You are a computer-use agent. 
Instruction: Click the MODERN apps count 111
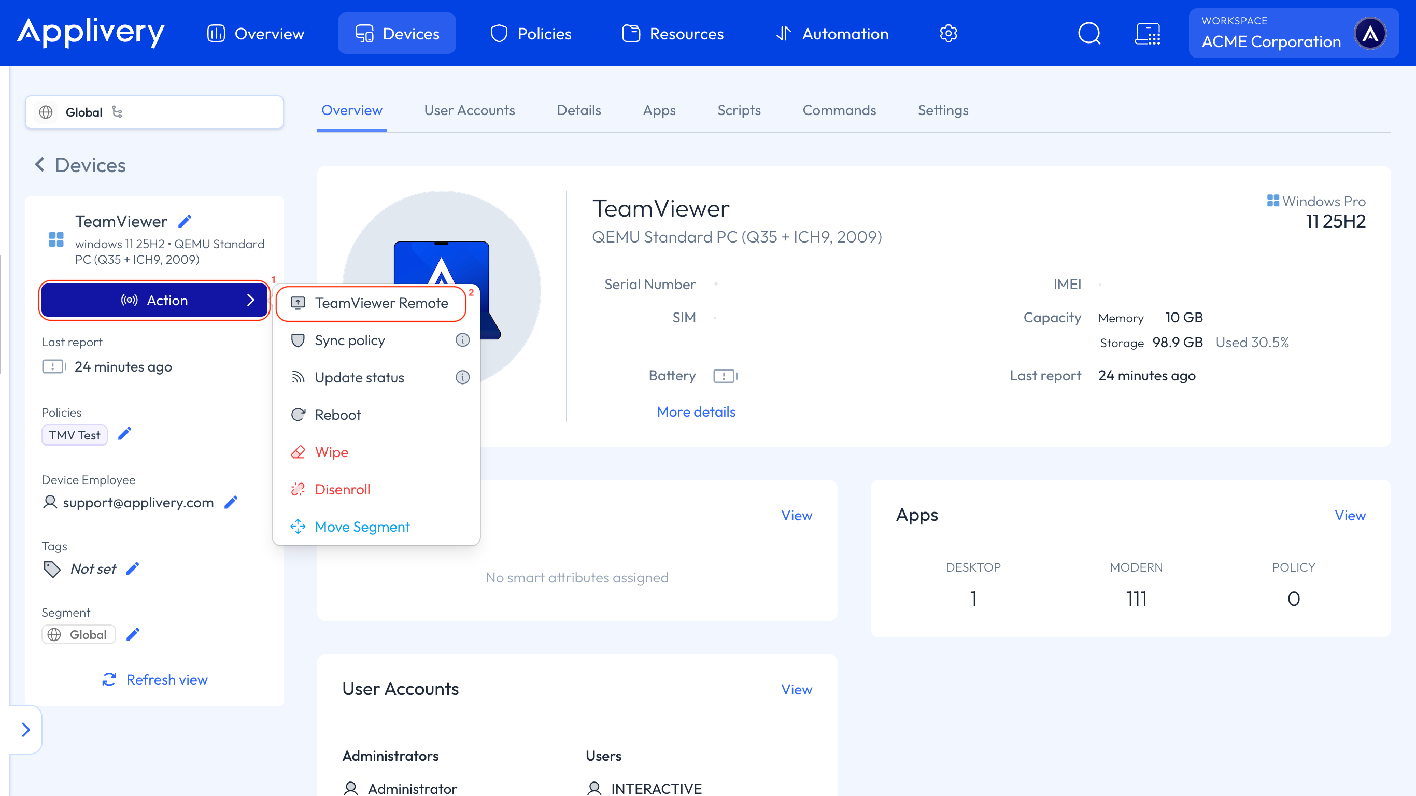[1136, 599]
